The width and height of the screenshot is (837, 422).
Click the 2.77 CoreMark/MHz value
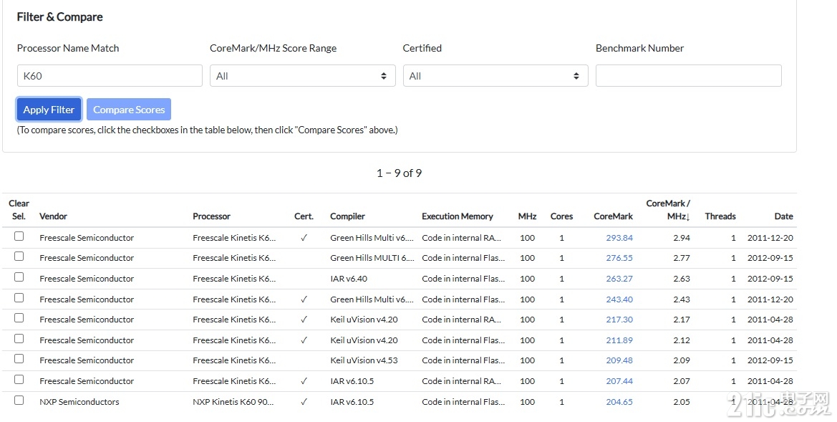click(682, 258)
